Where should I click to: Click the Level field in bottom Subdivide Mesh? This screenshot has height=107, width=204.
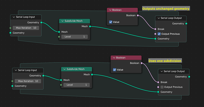point(77,85)
